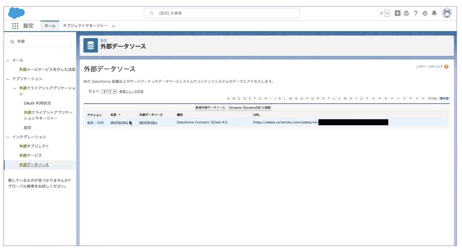Select the letter A index tab
The height and width of the screenshot is (250, 462).
pos(228,98)
